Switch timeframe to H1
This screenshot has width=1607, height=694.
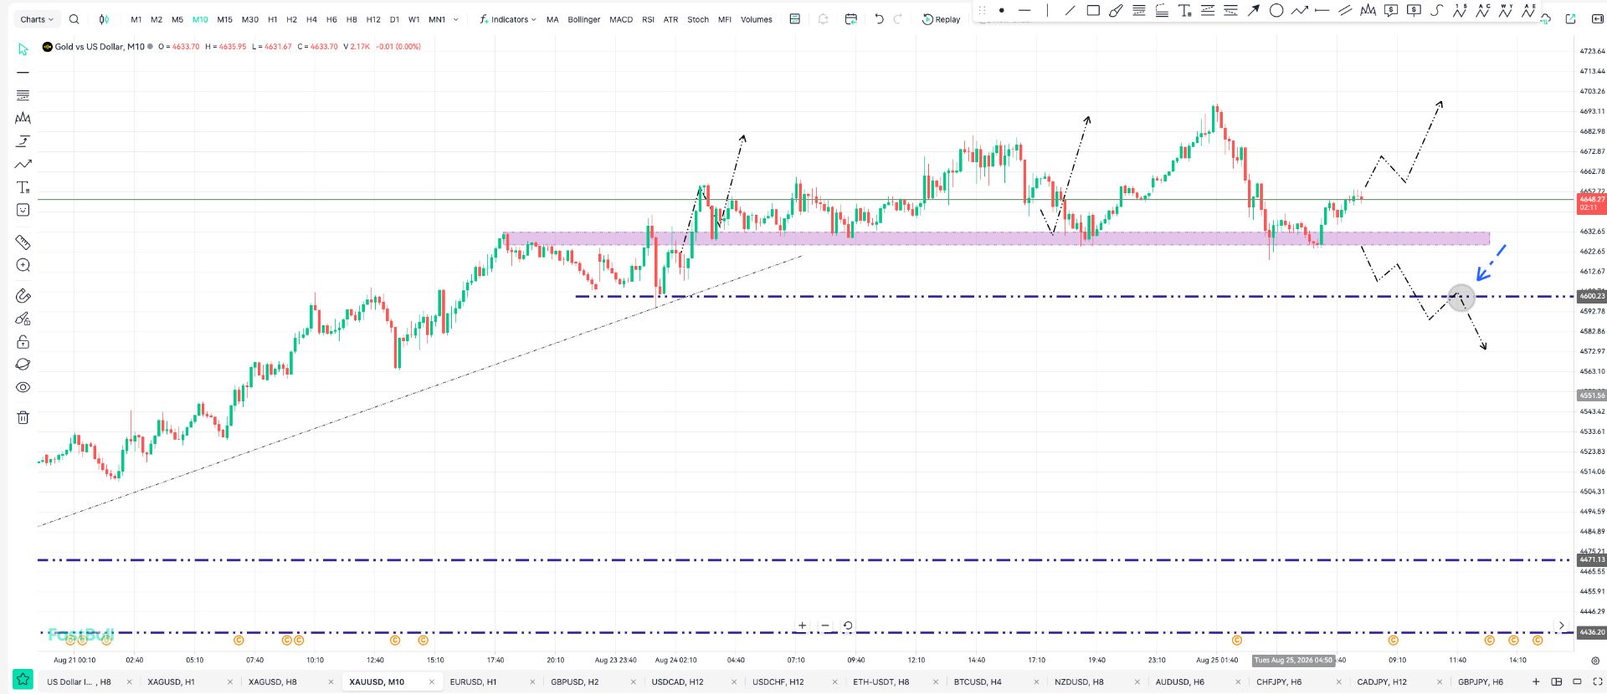coord(272,19)
